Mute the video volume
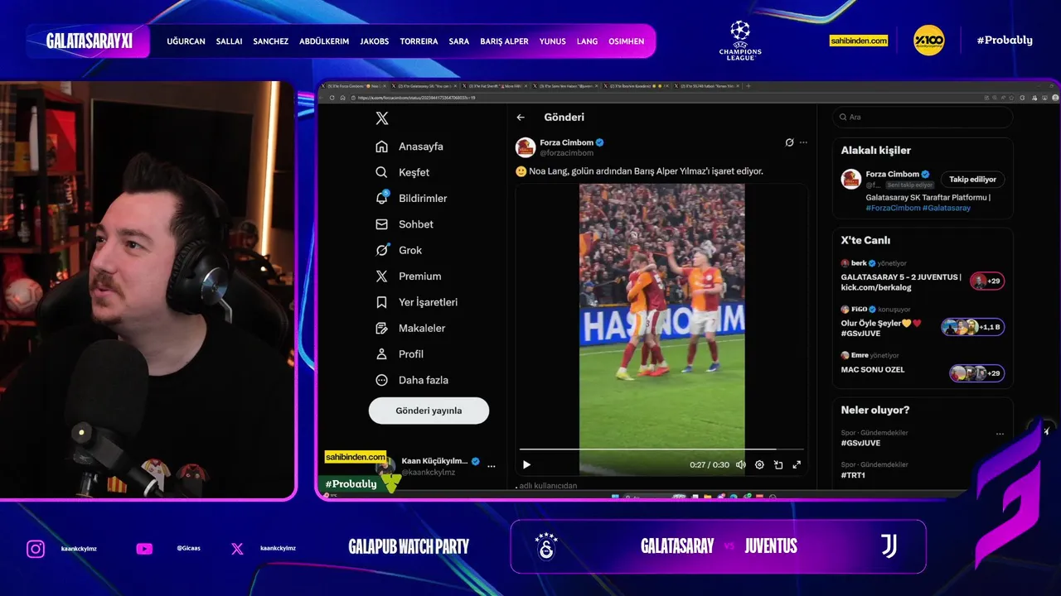1061x596 pixels. coord(741,465)
